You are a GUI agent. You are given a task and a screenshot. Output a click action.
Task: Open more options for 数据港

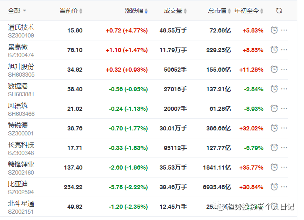click(284, 89)
